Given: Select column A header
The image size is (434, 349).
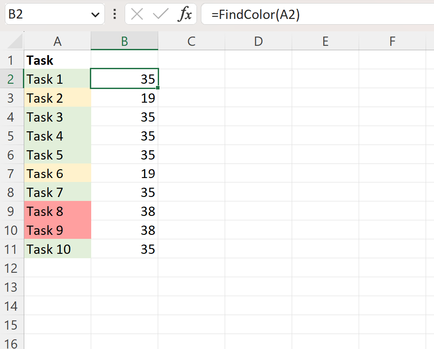Looking at the screenshot, I should 57,41.
